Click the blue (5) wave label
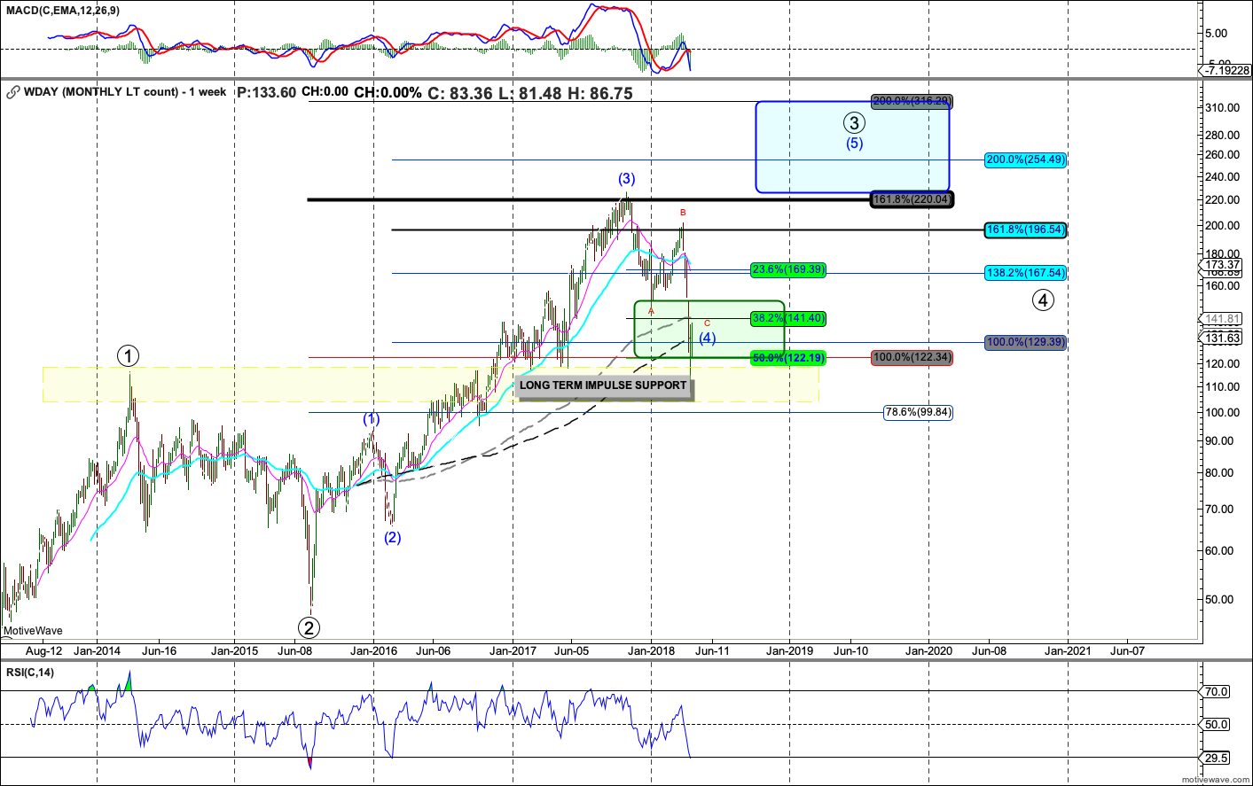This screenshot has width=1253, height=786. (x=854, y=143)
